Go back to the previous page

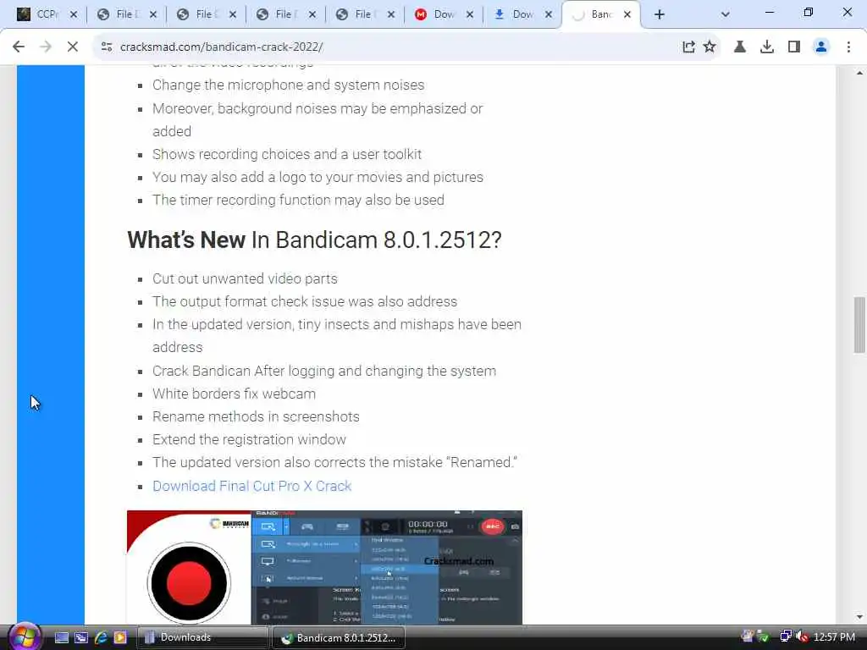pos(19,47)
